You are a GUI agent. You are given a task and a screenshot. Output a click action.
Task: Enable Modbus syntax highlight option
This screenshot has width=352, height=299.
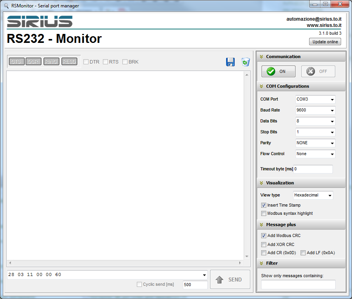(264, 213)
